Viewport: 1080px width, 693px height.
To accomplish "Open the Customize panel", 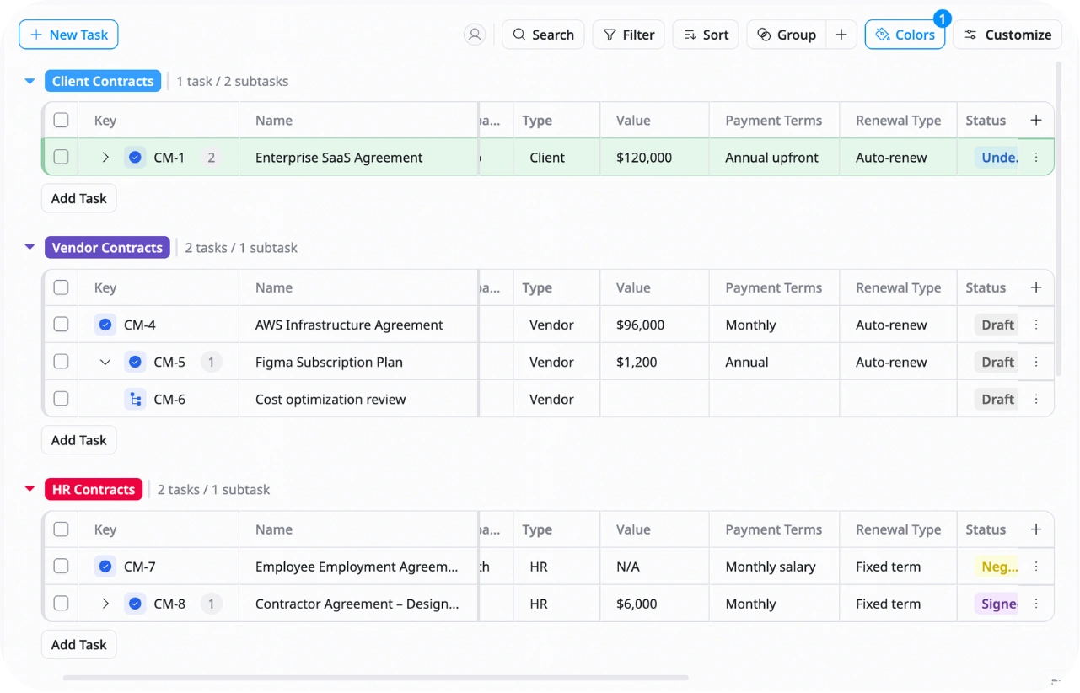I will 1007,35.
